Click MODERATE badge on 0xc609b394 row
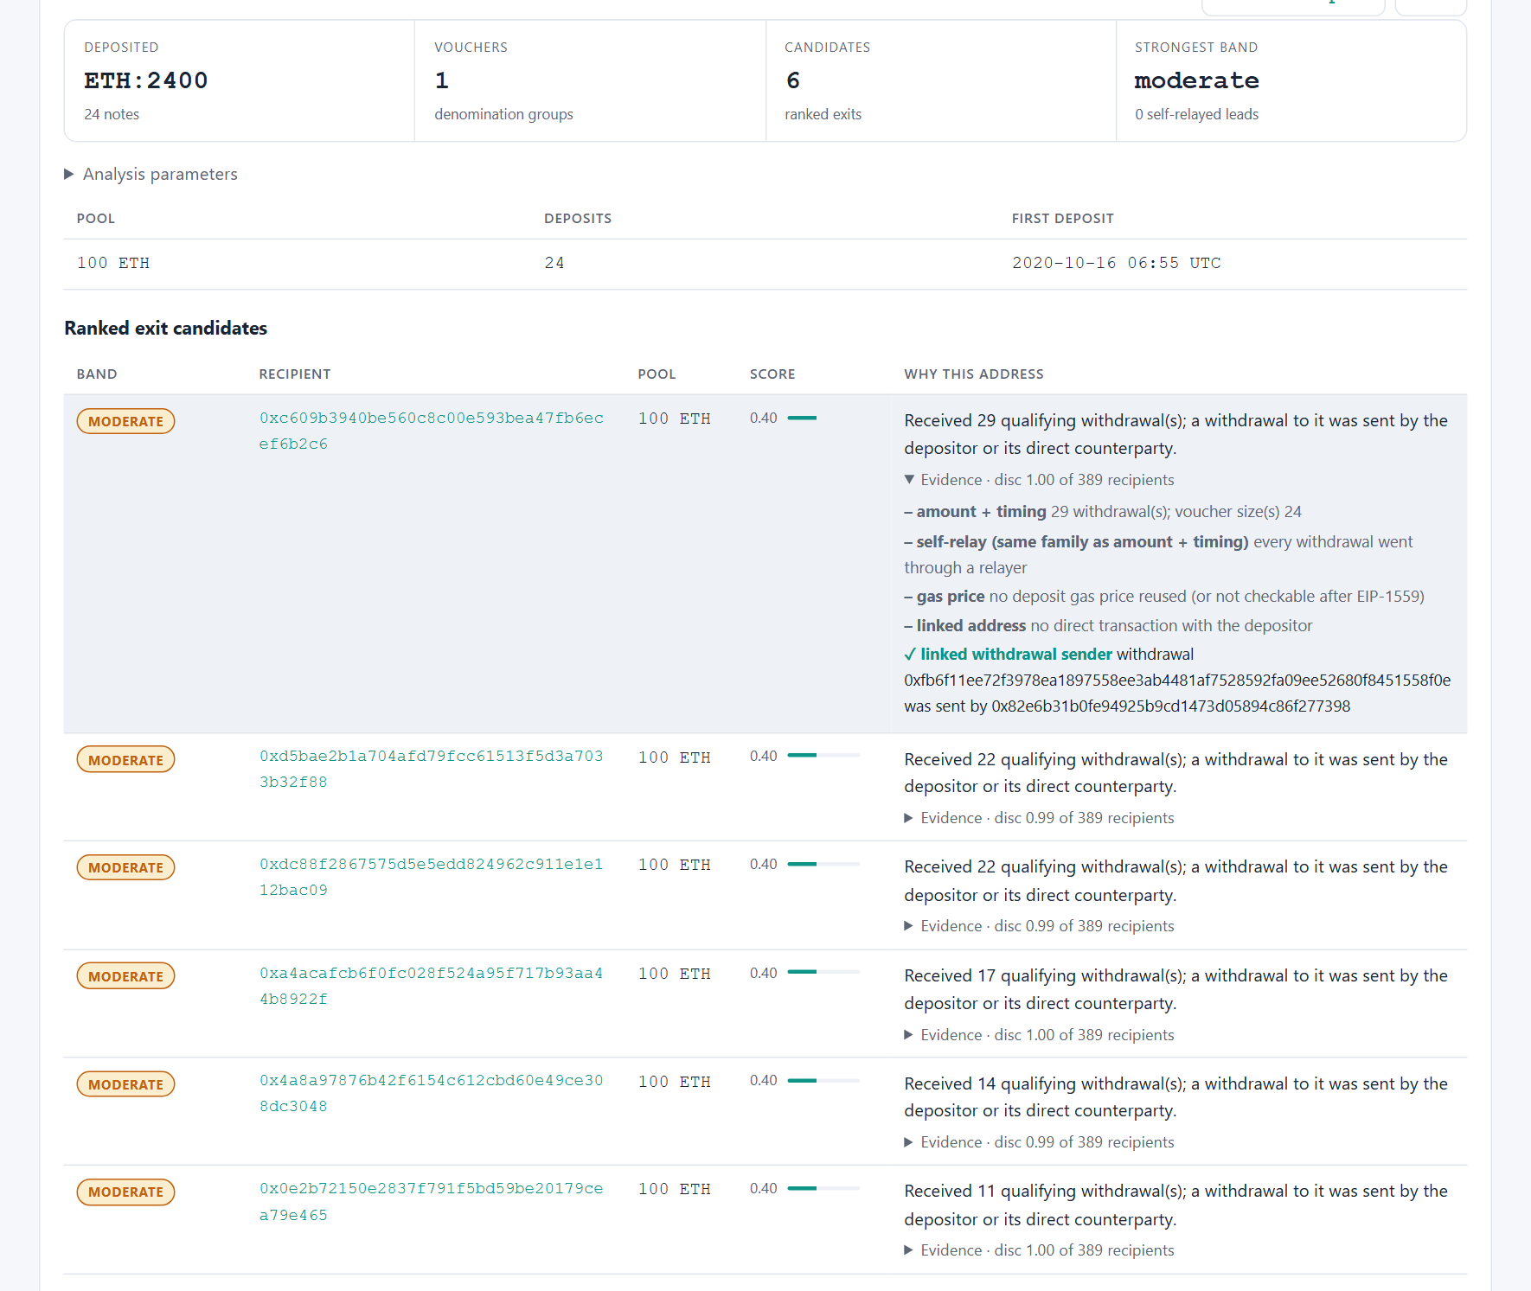The image size is (1531, 1291). pyautogui.click(x=125, y=421)
